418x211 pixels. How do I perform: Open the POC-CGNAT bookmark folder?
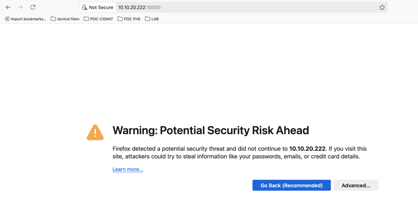coord(98,19)
